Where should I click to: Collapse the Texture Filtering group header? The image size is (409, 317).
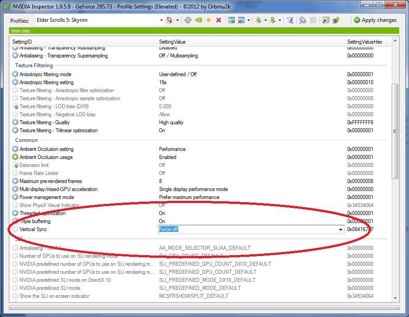[34, 65]
